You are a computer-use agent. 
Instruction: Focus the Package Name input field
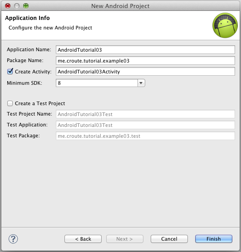coord(145,61)
